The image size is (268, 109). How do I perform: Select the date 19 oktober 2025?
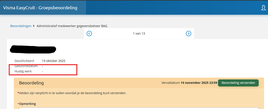tap(53, 61)
